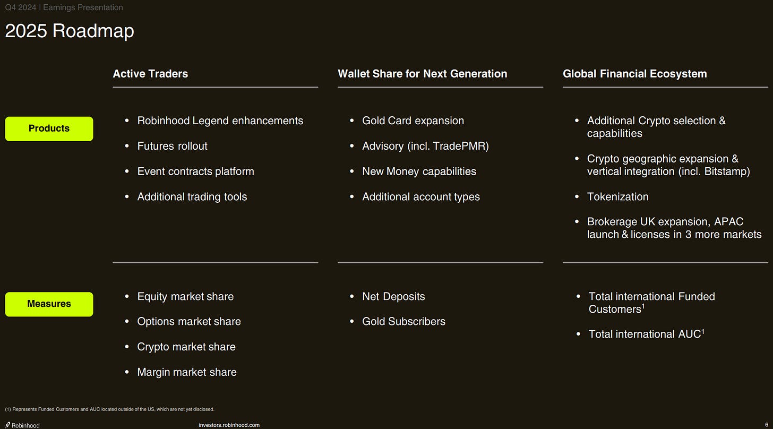Click the Futures rollout bullet
Viewport: 773px width, 429px height.
172,146
